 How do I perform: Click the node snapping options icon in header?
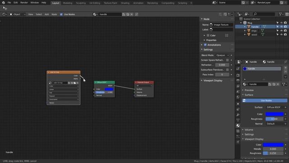tap(230, 14)
